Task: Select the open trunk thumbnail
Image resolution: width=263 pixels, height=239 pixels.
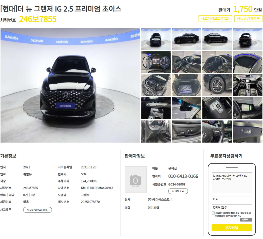Action: click(x=187, y=85)
